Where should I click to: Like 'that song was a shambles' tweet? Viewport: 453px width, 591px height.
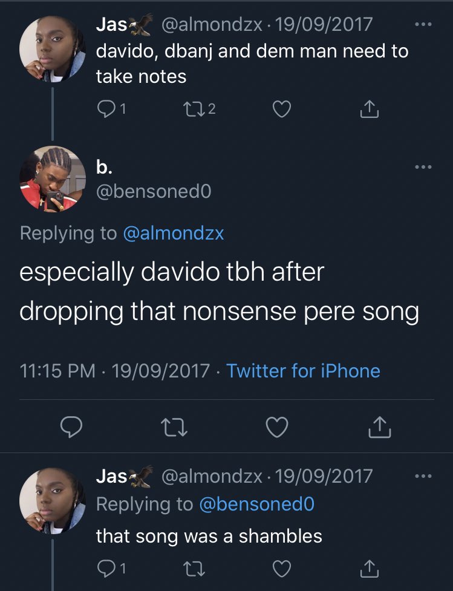282,569
